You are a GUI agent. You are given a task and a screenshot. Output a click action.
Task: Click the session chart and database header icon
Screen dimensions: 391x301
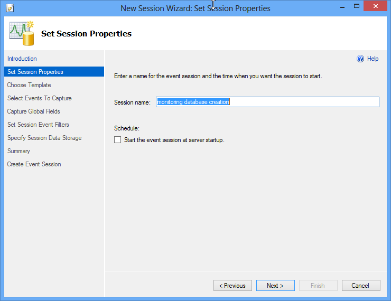(21, 33)
